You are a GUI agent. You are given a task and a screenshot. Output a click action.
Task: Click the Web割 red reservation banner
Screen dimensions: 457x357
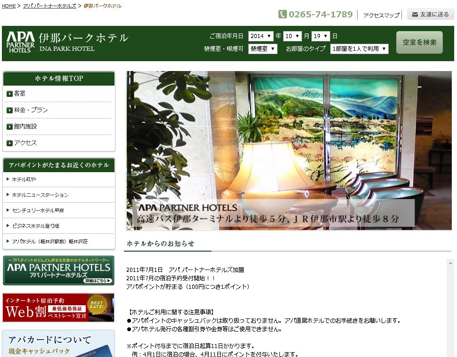point(58,308)
